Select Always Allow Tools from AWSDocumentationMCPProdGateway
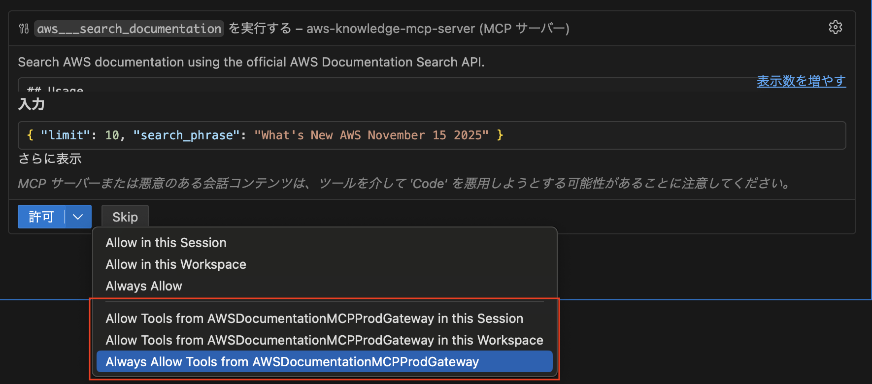The width and height of the screenshot is (872, 384). (324, 362)
